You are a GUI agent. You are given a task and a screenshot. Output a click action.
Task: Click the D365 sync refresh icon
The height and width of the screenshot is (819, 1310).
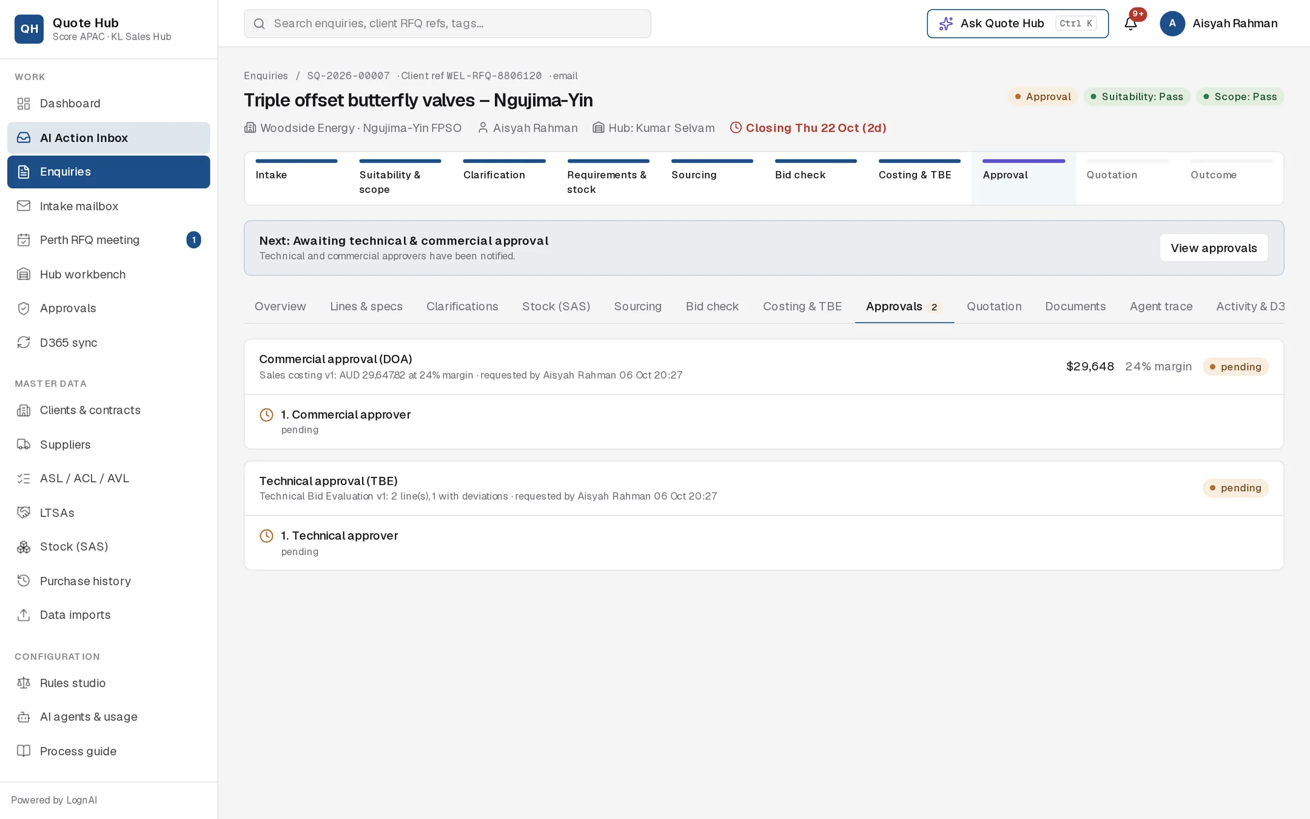24,343
